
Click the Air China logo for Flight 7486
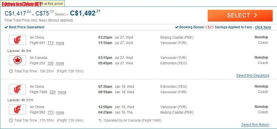[x=17, y=89]
